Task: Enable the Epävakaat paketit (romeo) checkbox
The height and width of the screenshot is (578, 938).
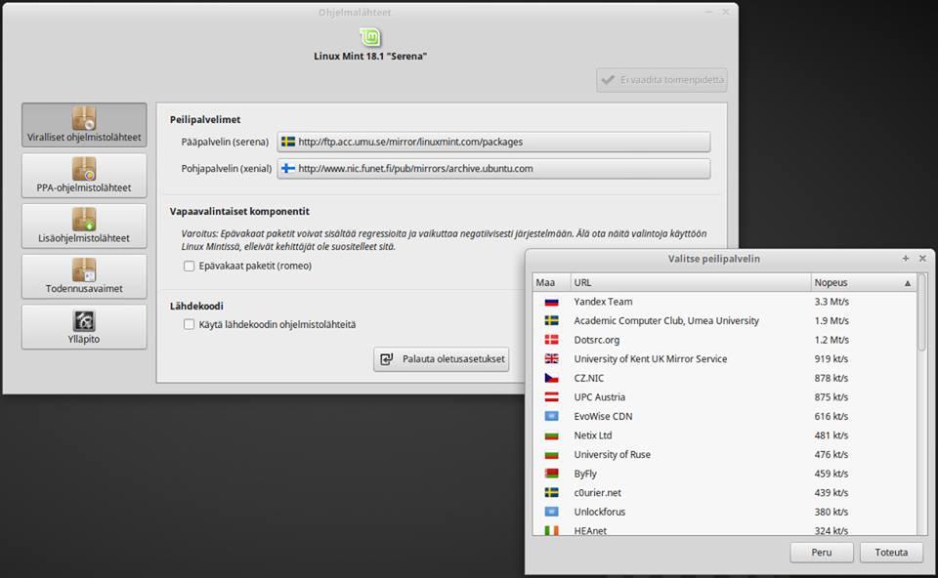Action: pos(189,266)
